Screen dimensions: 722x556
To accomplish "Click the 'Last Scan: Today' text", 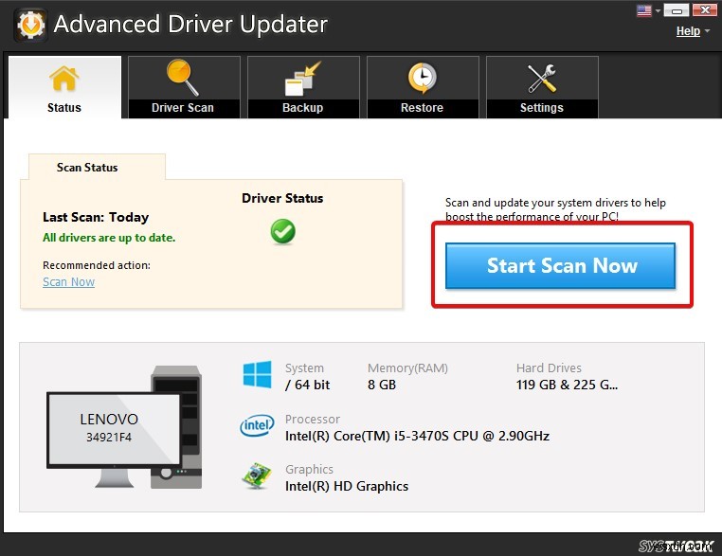I will 96,217.
